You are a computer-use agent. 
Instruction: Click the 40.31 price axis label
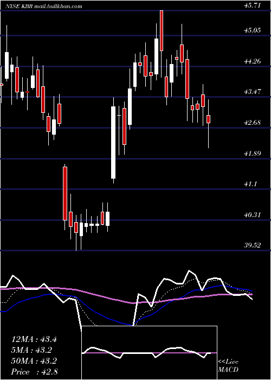click(253, 214)
